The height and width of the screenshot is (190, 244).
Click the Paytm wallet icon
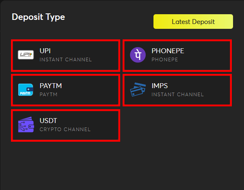click(26, 90)
